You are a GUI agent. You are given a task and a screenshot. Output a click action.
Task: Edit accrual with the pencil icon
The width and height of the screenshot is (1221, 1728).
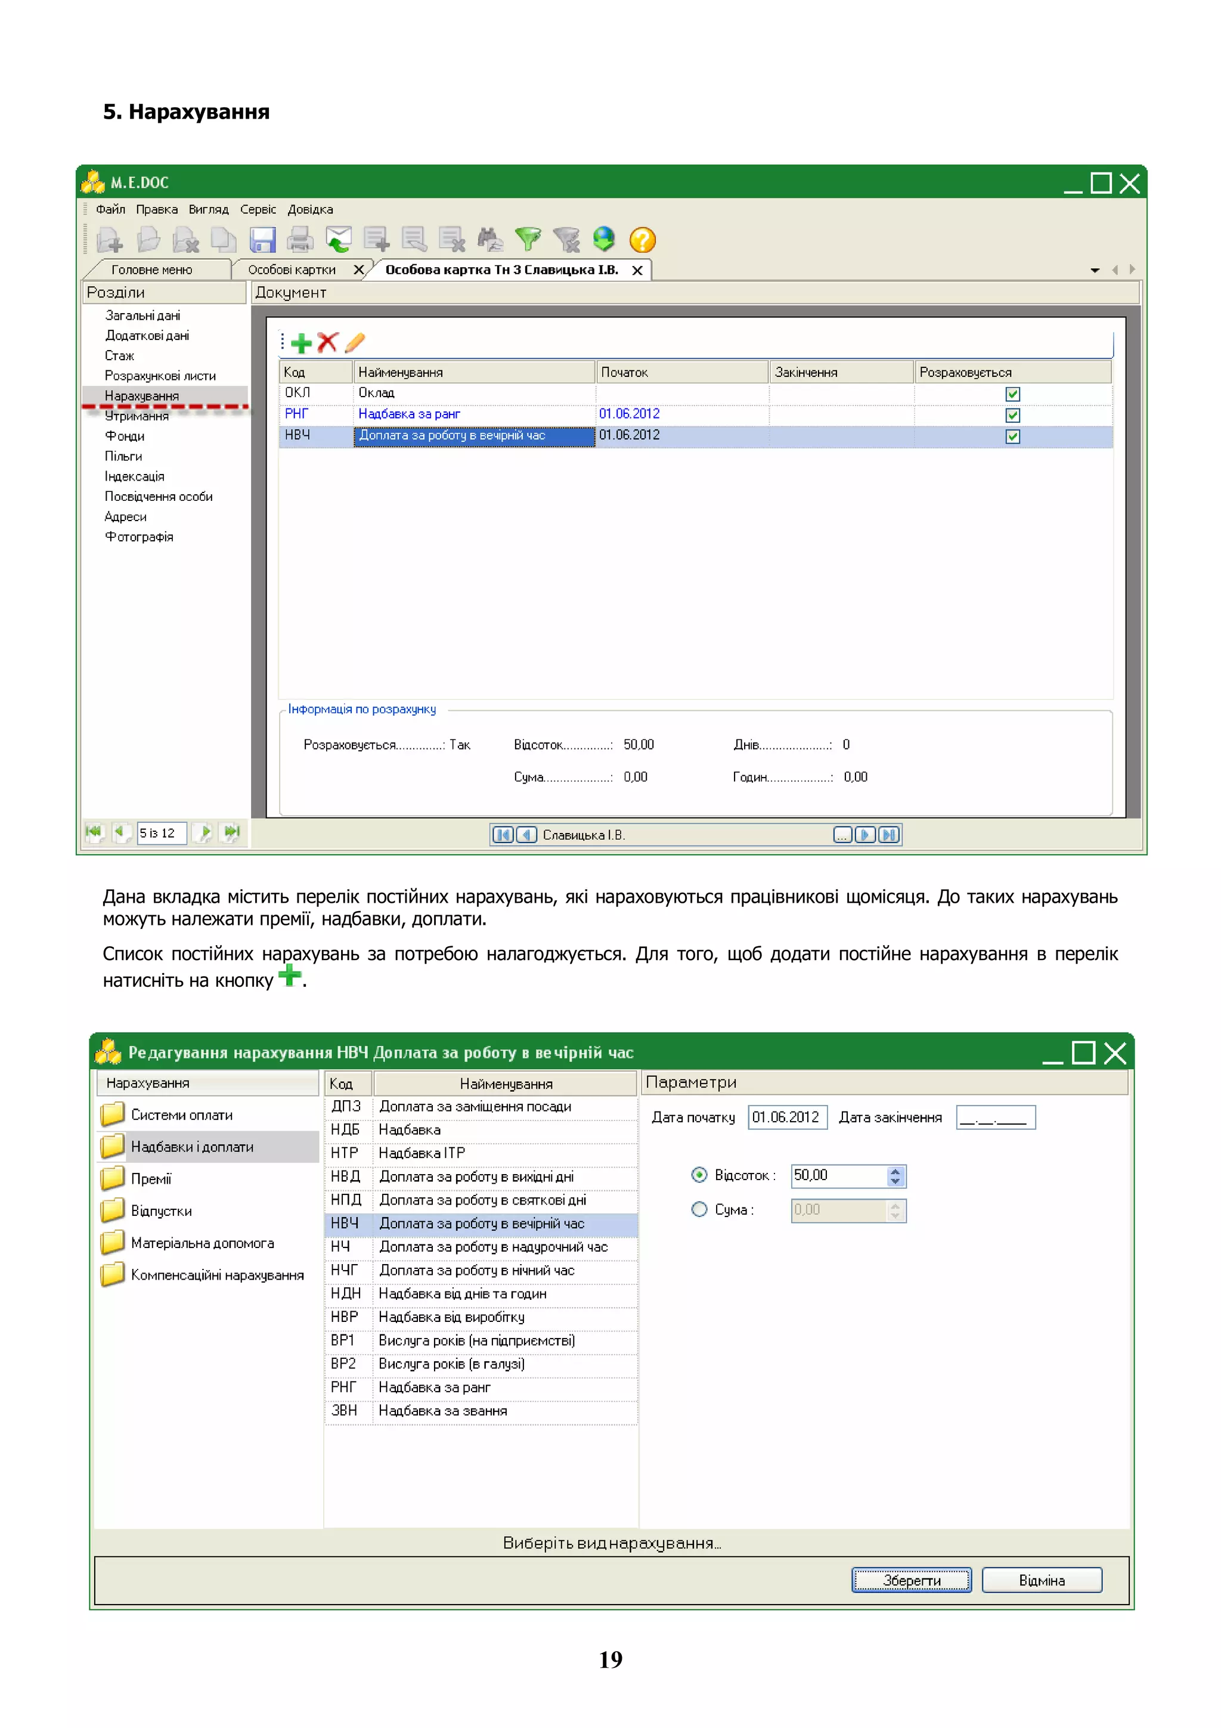(354, 343)
